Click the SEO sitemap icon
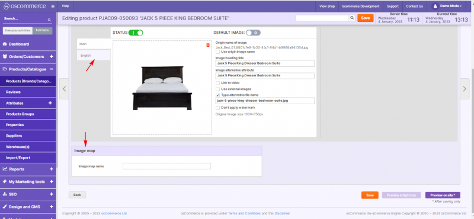 (5, 195)
